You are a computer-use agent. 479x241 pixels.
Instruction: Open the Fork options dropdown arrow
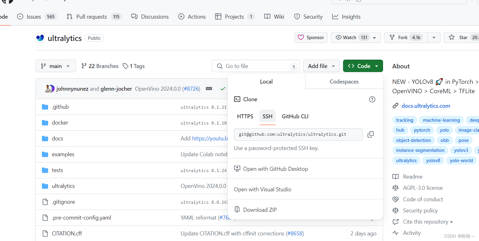point(434,38)
